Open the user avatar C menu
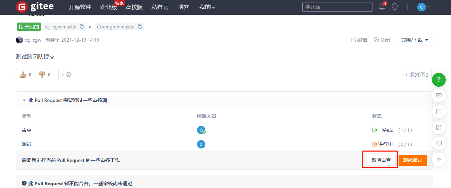 (x=424, y=7)
